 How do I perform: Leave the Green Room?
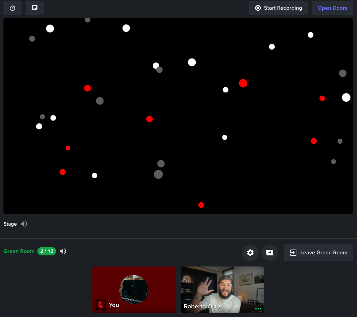318,253
